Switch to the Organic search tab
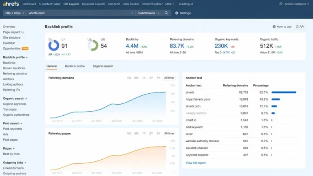This screenshot has height=176, width=313. click(103, 66)
